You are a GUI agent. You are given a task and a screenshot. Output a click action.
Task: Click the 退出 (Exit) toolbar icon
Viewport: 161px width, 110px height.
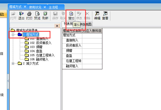pos(21,15)
